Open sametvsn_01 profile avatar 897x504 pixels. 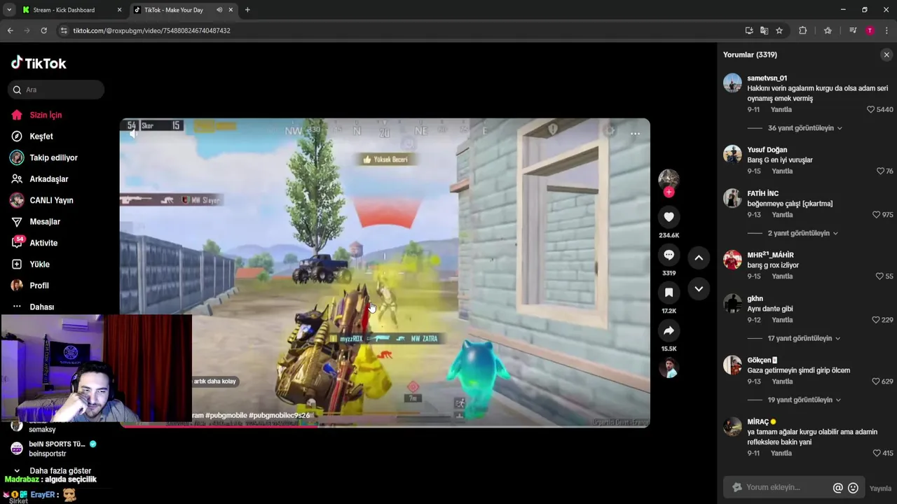pyautogui.click(x=732, y=83)
